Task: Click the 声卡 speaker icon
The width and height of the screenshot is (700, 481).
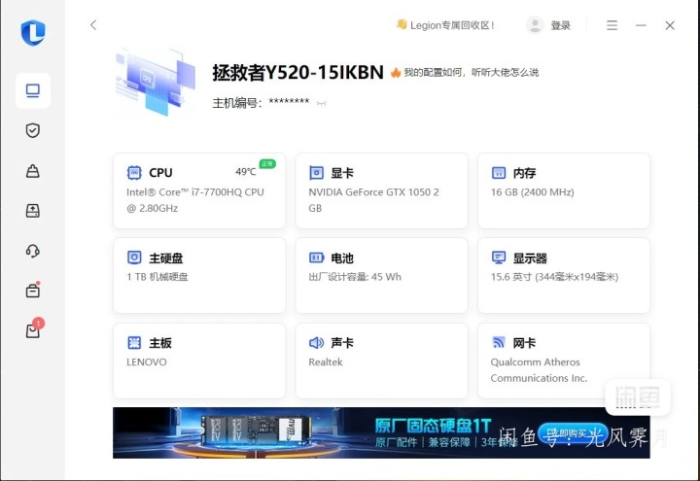Action: [x=317, y=342]
